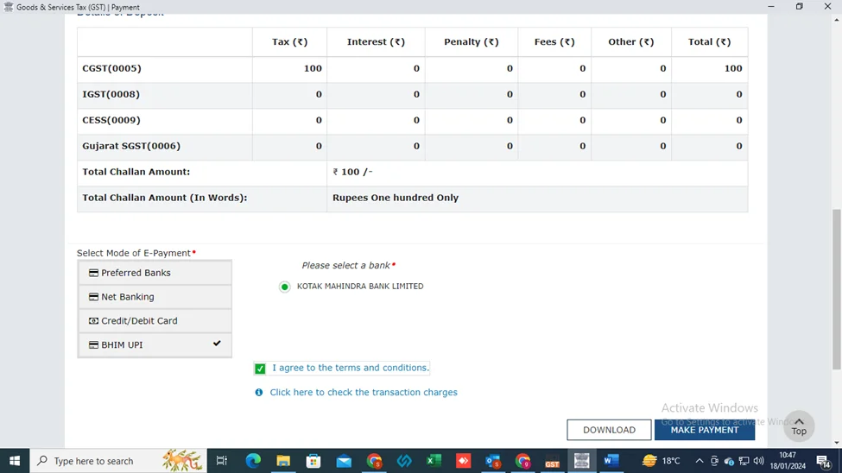The height and width of the screenshot is (473, 842).
Task: Click the Penalty (₹) column header
Action: [471, 42]
